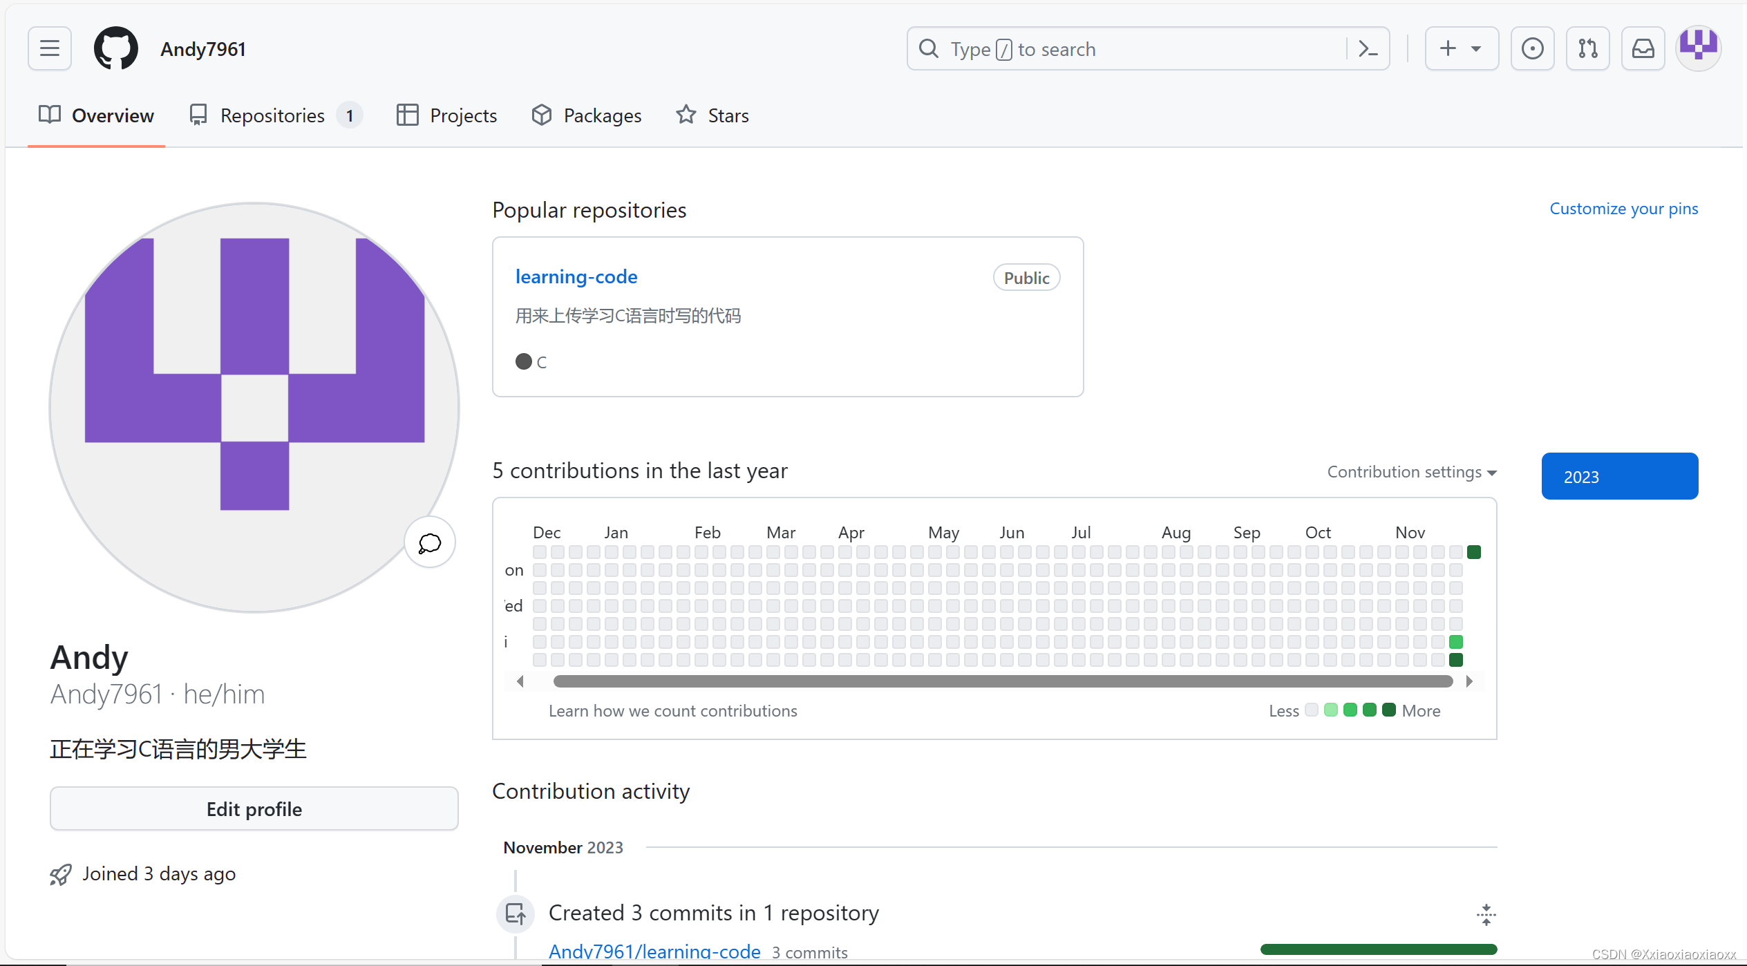
Task: Open the notifications inbox icon
Action: point(1643,49)
